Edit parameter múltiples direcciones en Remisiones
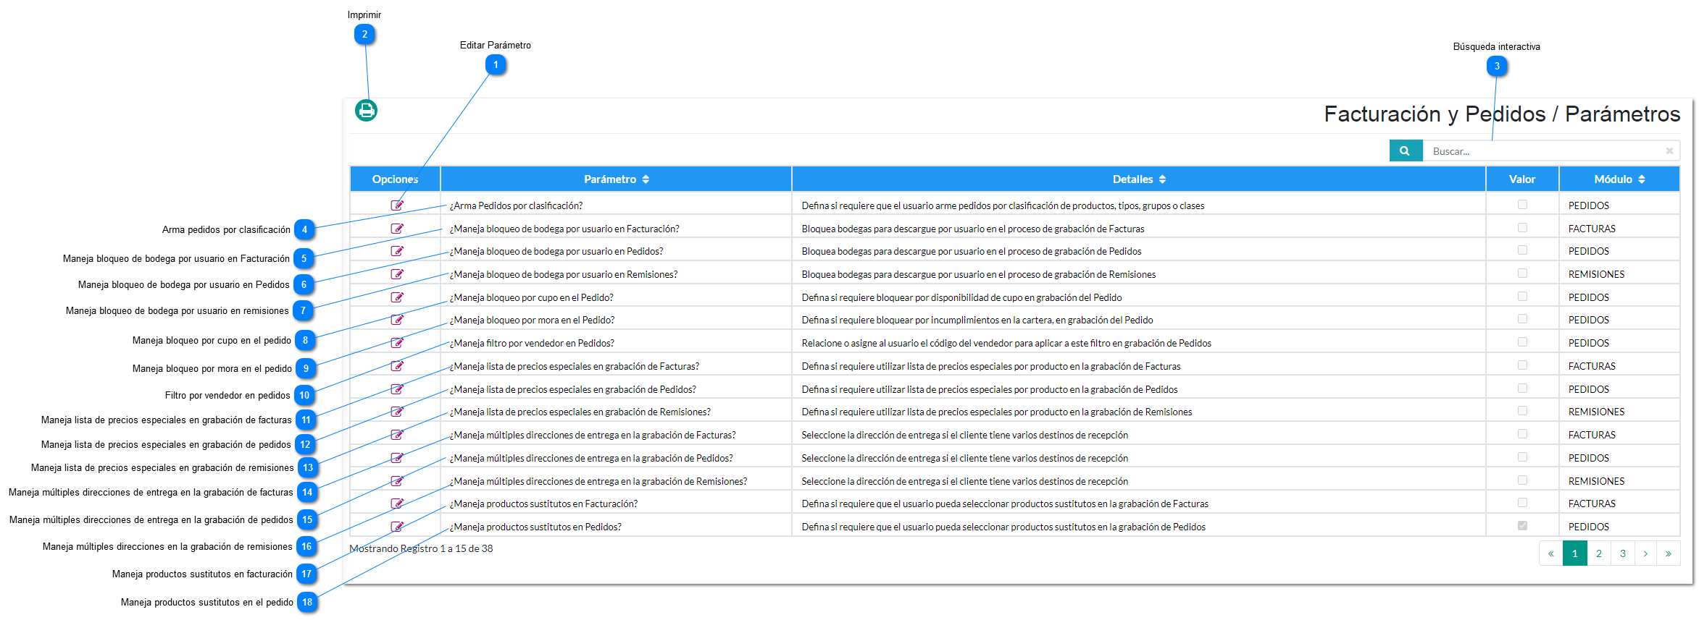Viewport: 1699px width, 620px height. click(x=397, y=481)
